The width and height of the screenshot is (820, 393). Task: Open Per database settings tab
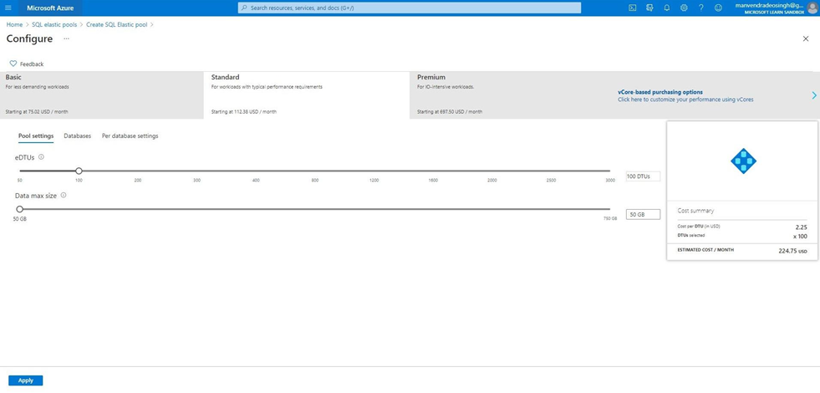pyautogui.click(x=130, y=135)
